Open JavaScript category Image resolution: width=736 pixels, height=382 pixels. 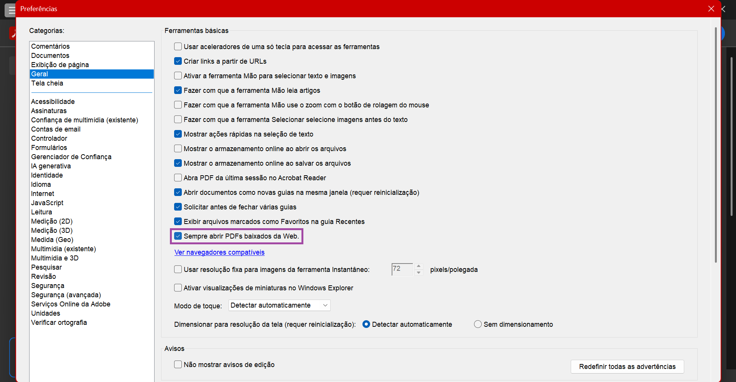pos(92,203)
